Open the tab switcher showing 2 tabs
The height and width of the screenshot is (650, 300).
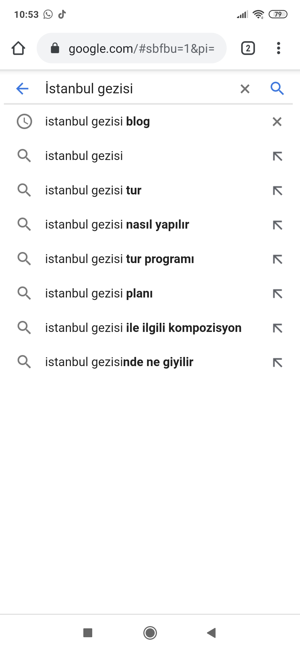248,48
